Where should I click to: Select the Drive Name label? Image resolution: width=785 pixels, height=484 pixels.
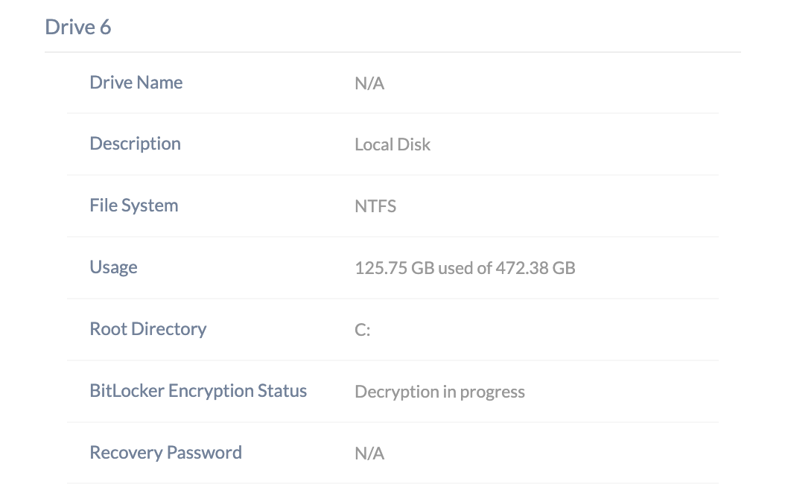136,82
